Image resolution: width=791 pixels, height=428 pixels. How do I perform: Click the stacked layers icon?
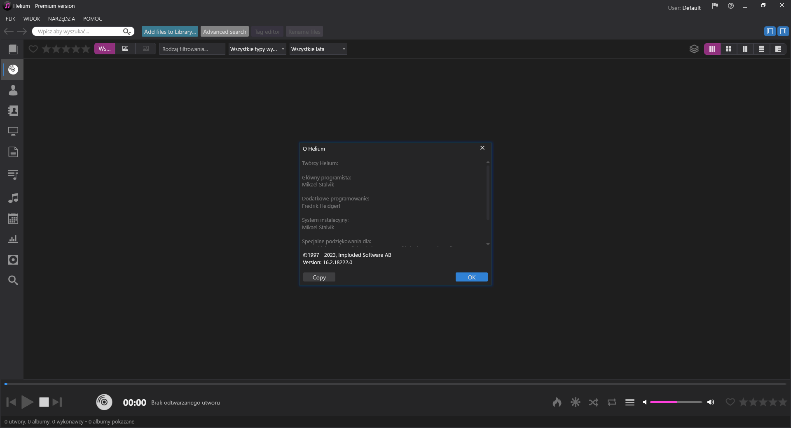(694, 49)
